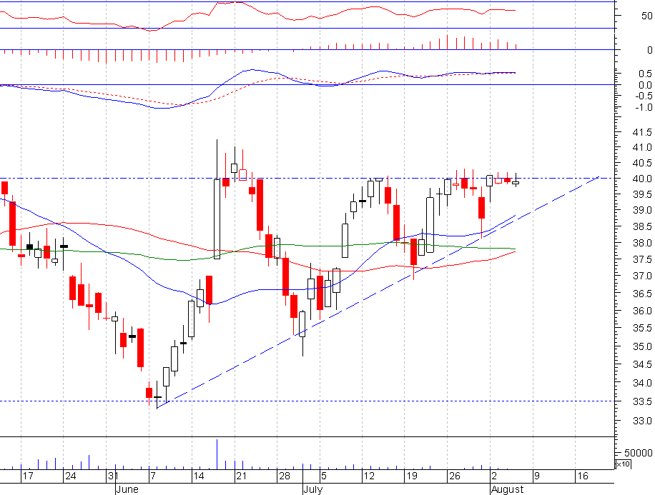Select the 40.5 price axis label
Screen dimensions: 655x495
(x=642, y=163)
